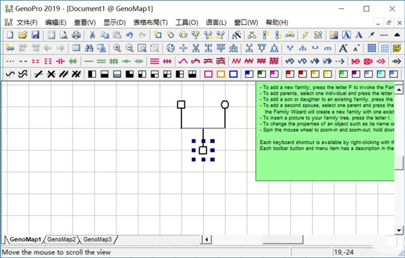The width and height of the screenshot is (405, 258).
Task: Click the add hyperlink chain icon
Action: tap(10, 48)
